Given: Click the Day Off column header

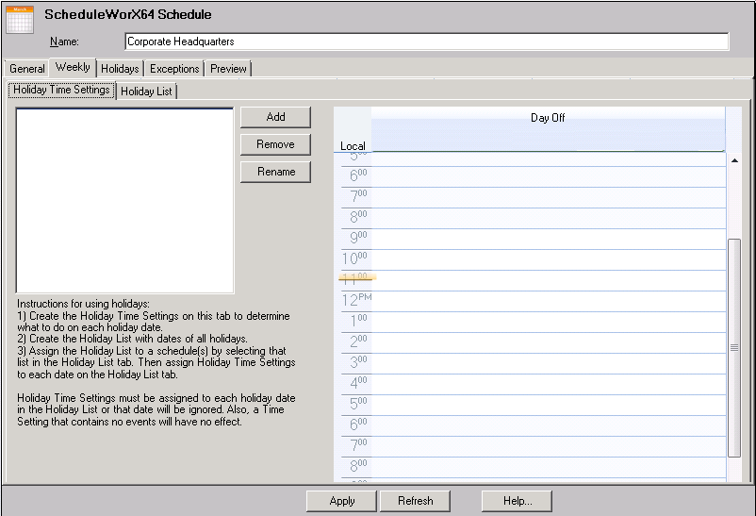Looking at the screenshot, I should (547, 119).
